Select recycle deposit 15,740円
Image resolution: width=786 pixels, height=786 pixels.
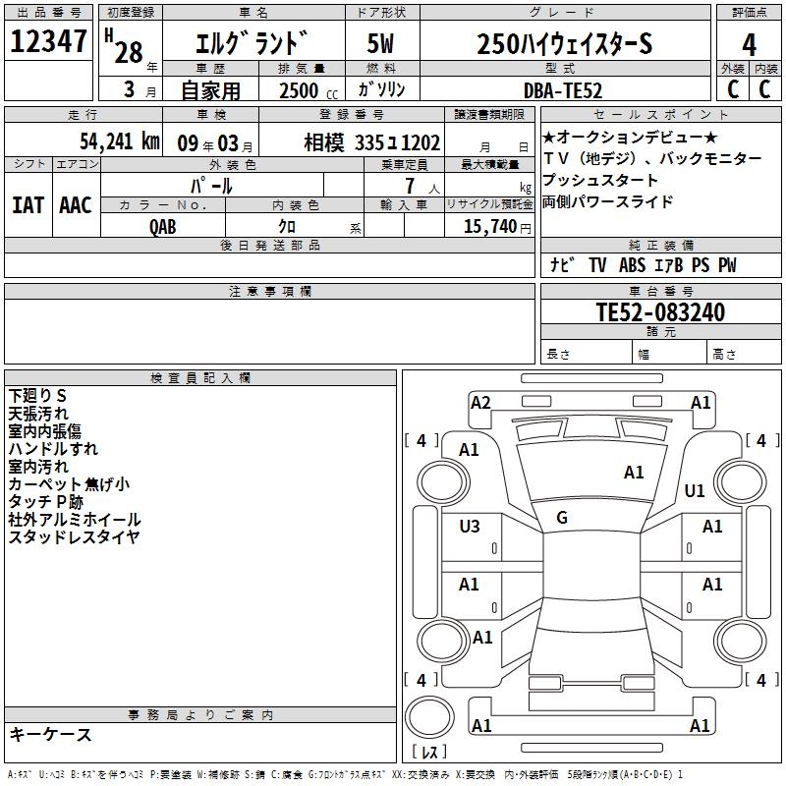[497, 227]
